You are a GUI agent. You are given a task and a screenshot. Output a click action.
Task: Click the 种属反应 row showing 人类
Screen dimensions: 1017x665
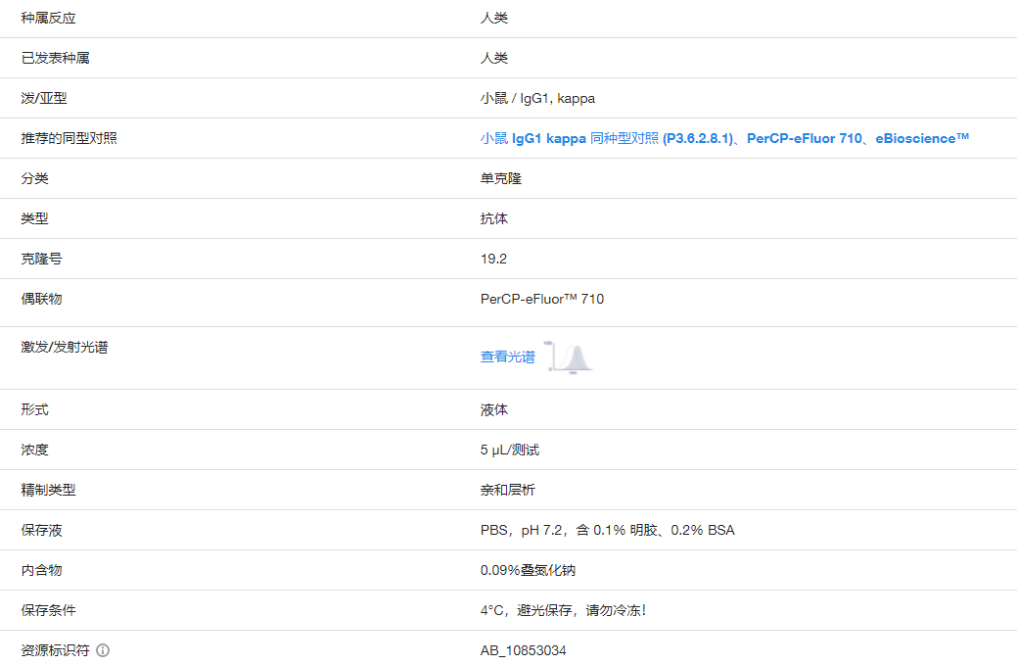click(486, 18)
